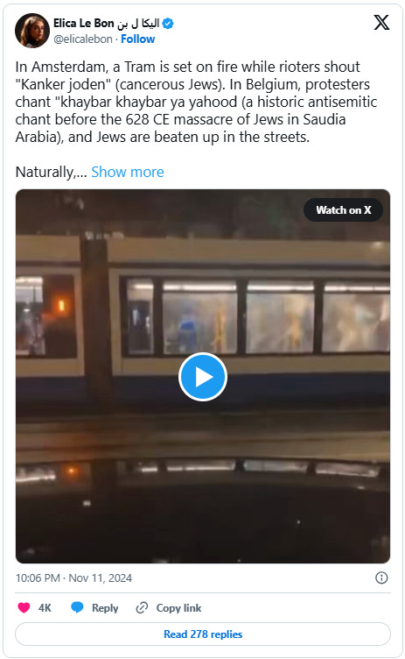Image resolution: width=405 pixels, height=659 pixels.
Task: Click the X logo icon
Action: tap(381, 22)
